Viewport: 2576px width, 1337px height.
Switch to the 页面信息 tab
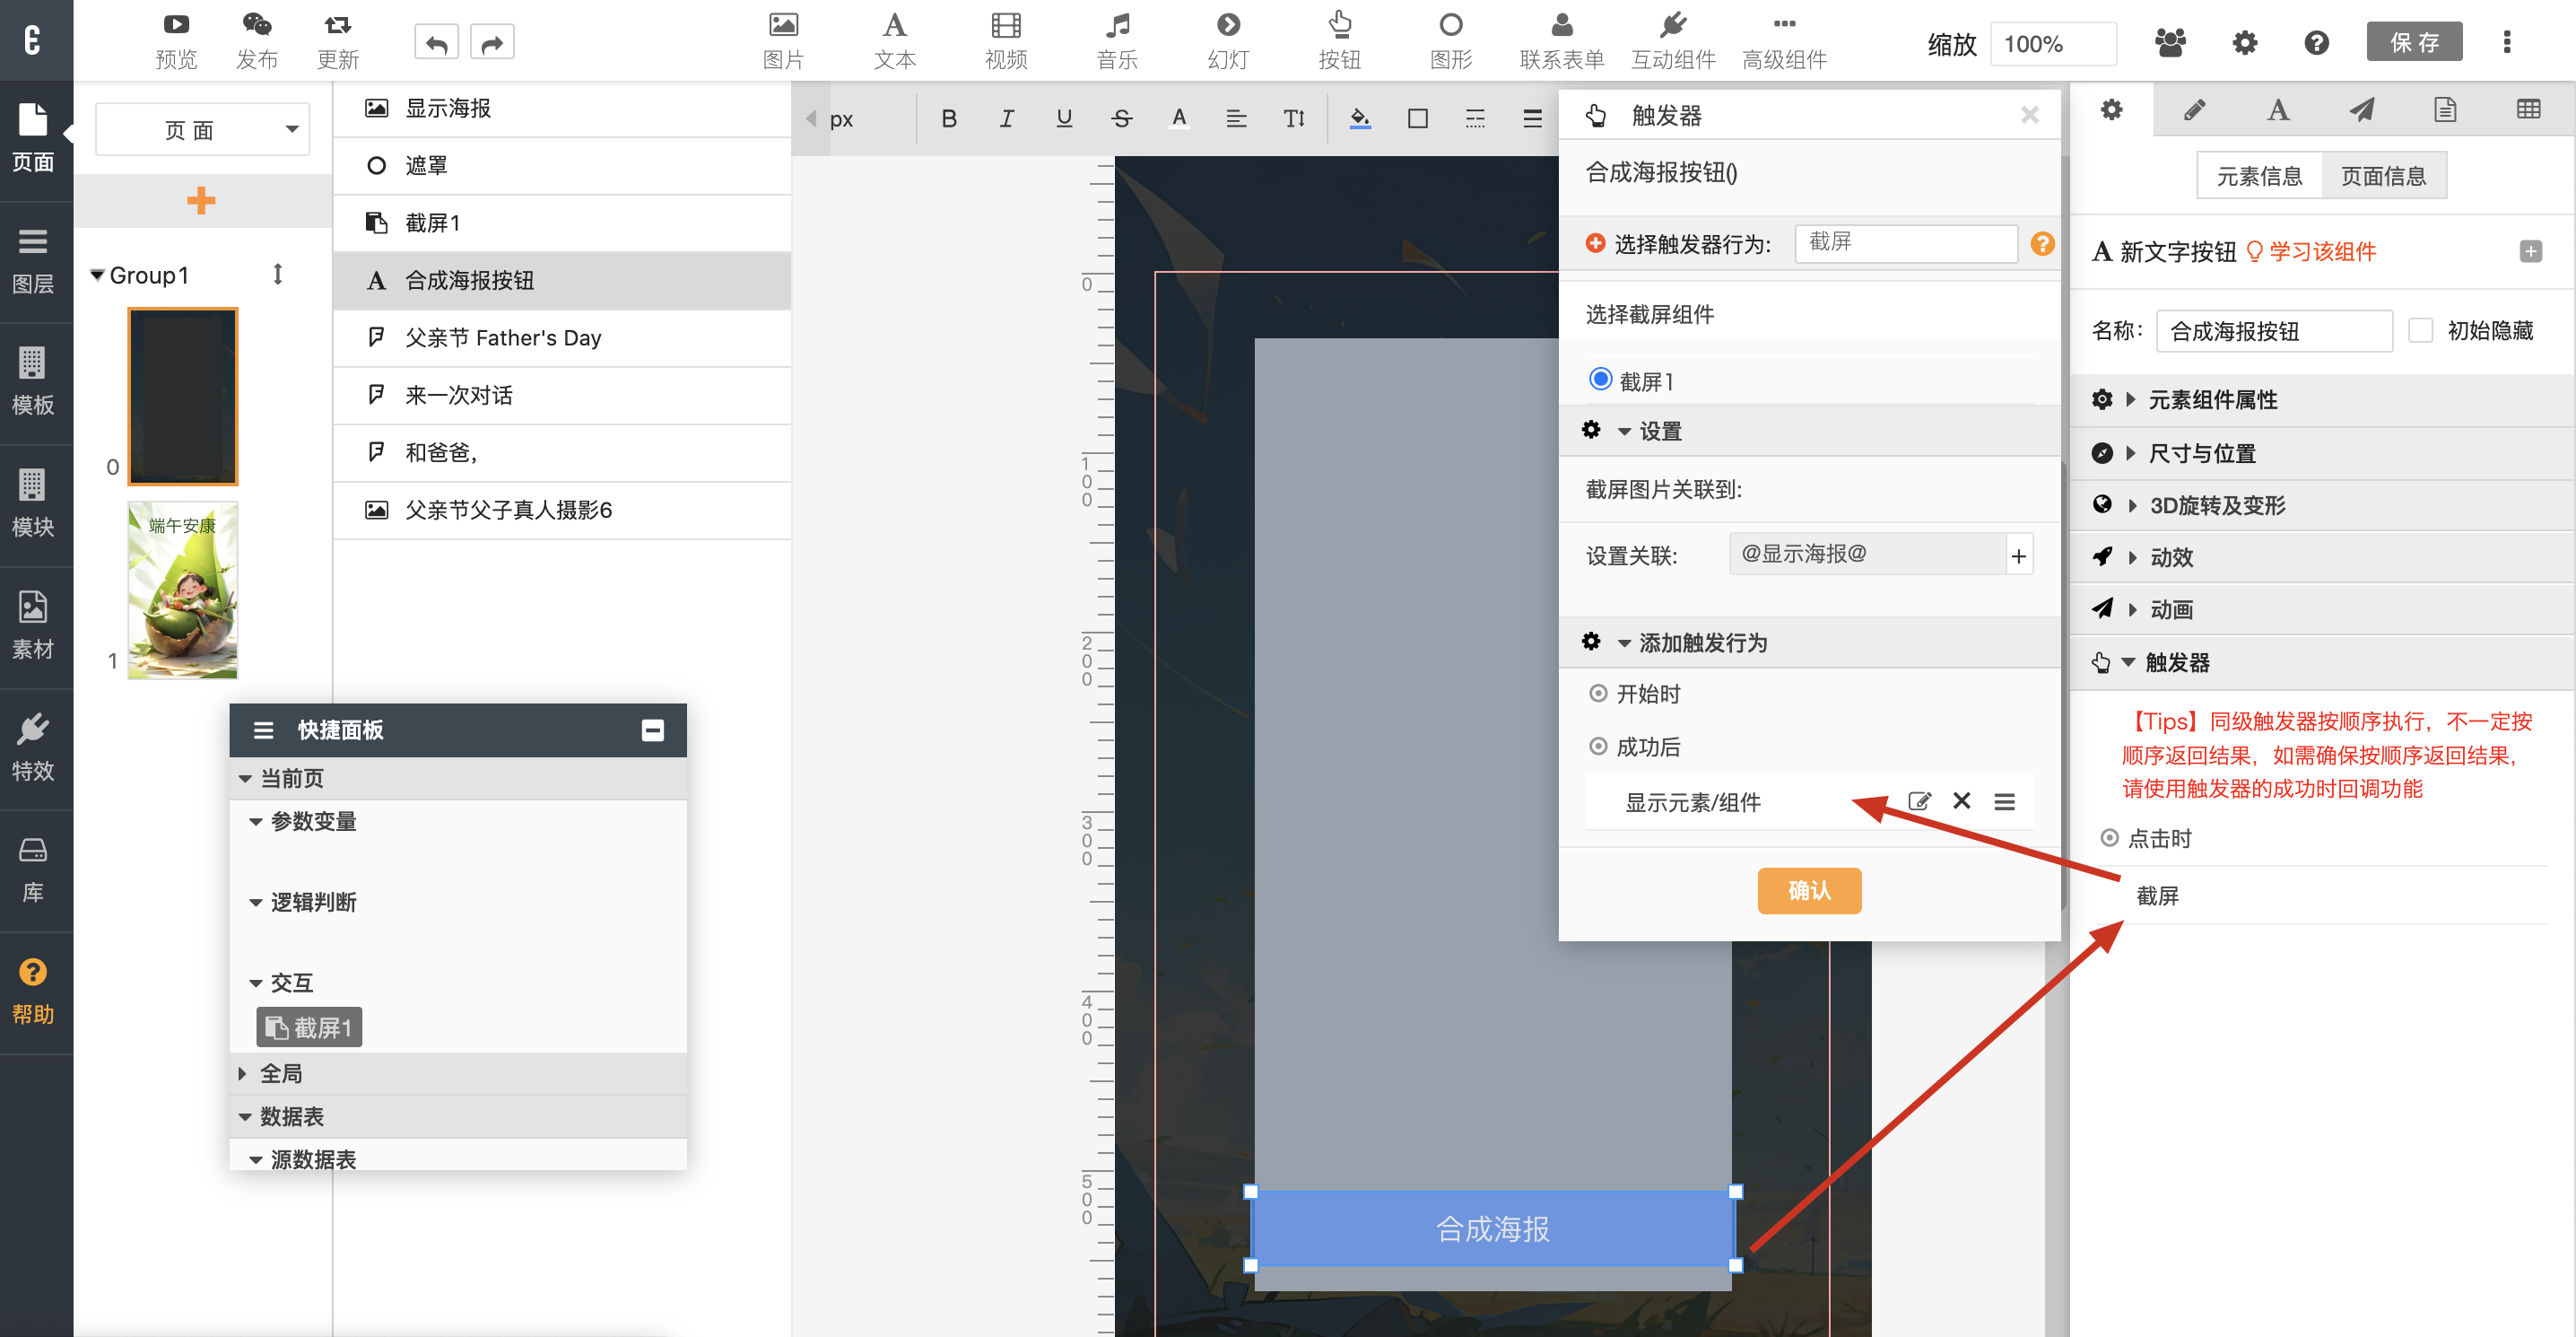tap(2382, 176)
